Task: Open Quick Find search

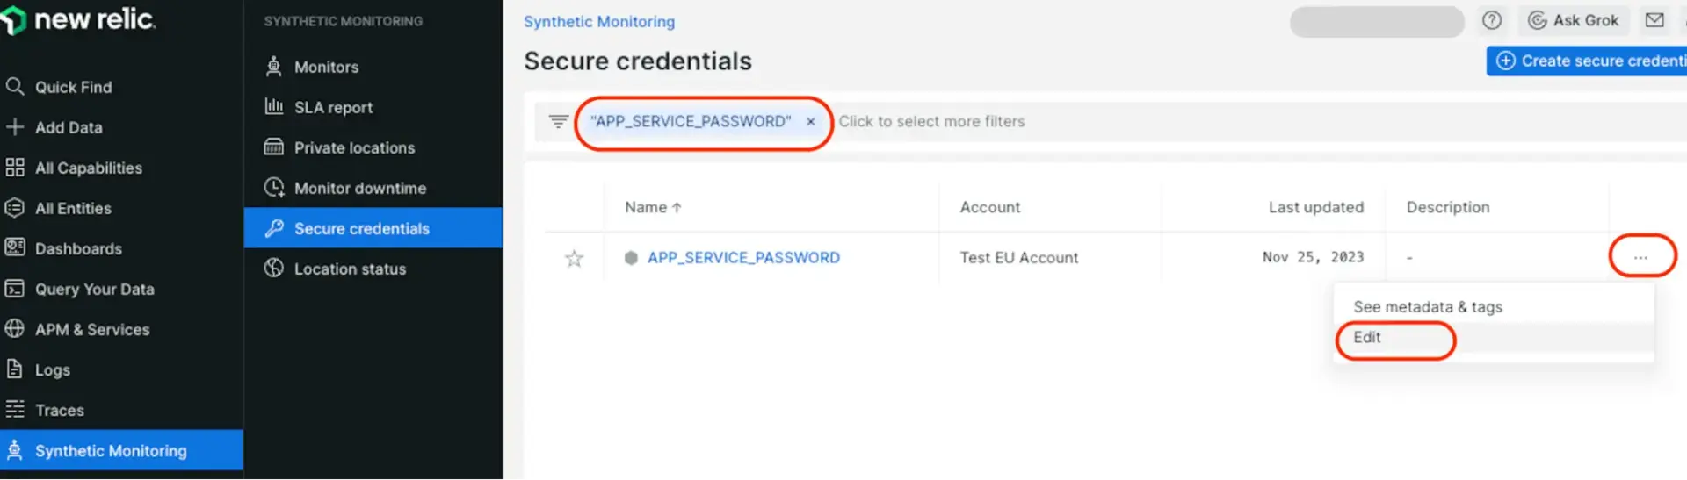Action: click(x=73, y=87)
